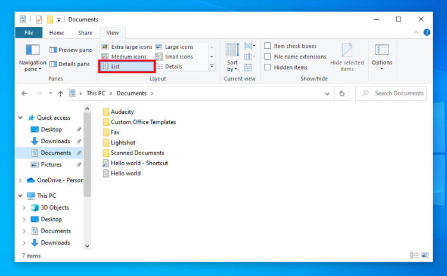The height and width of the screenshot is (276, 447).
Task: Open the File menu tab
Action: pos(29,33)
